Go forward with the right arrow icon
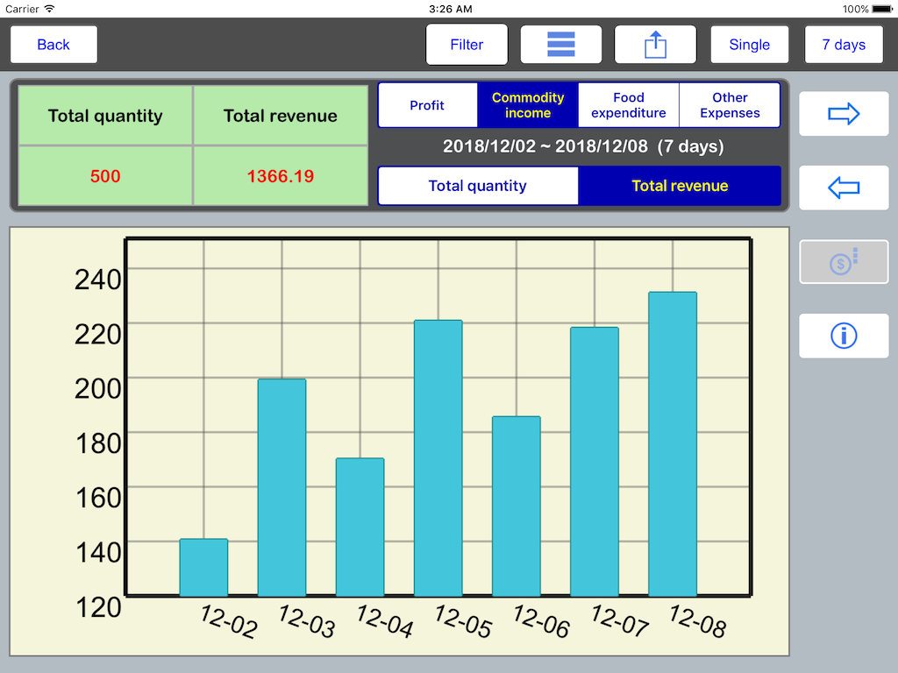 click(x=843, y=113)
